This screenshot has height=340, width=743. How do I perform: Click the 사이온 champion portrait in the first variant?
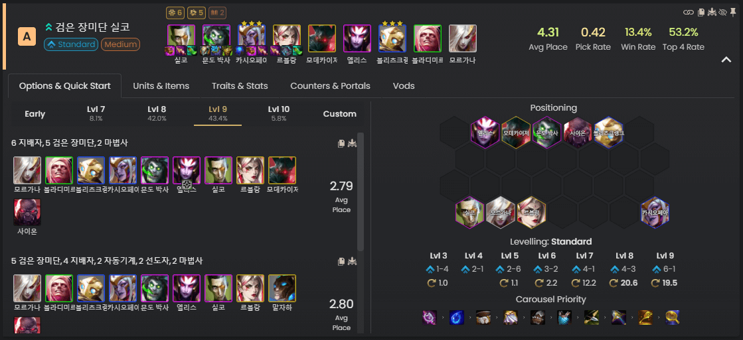tap(27, 212)
